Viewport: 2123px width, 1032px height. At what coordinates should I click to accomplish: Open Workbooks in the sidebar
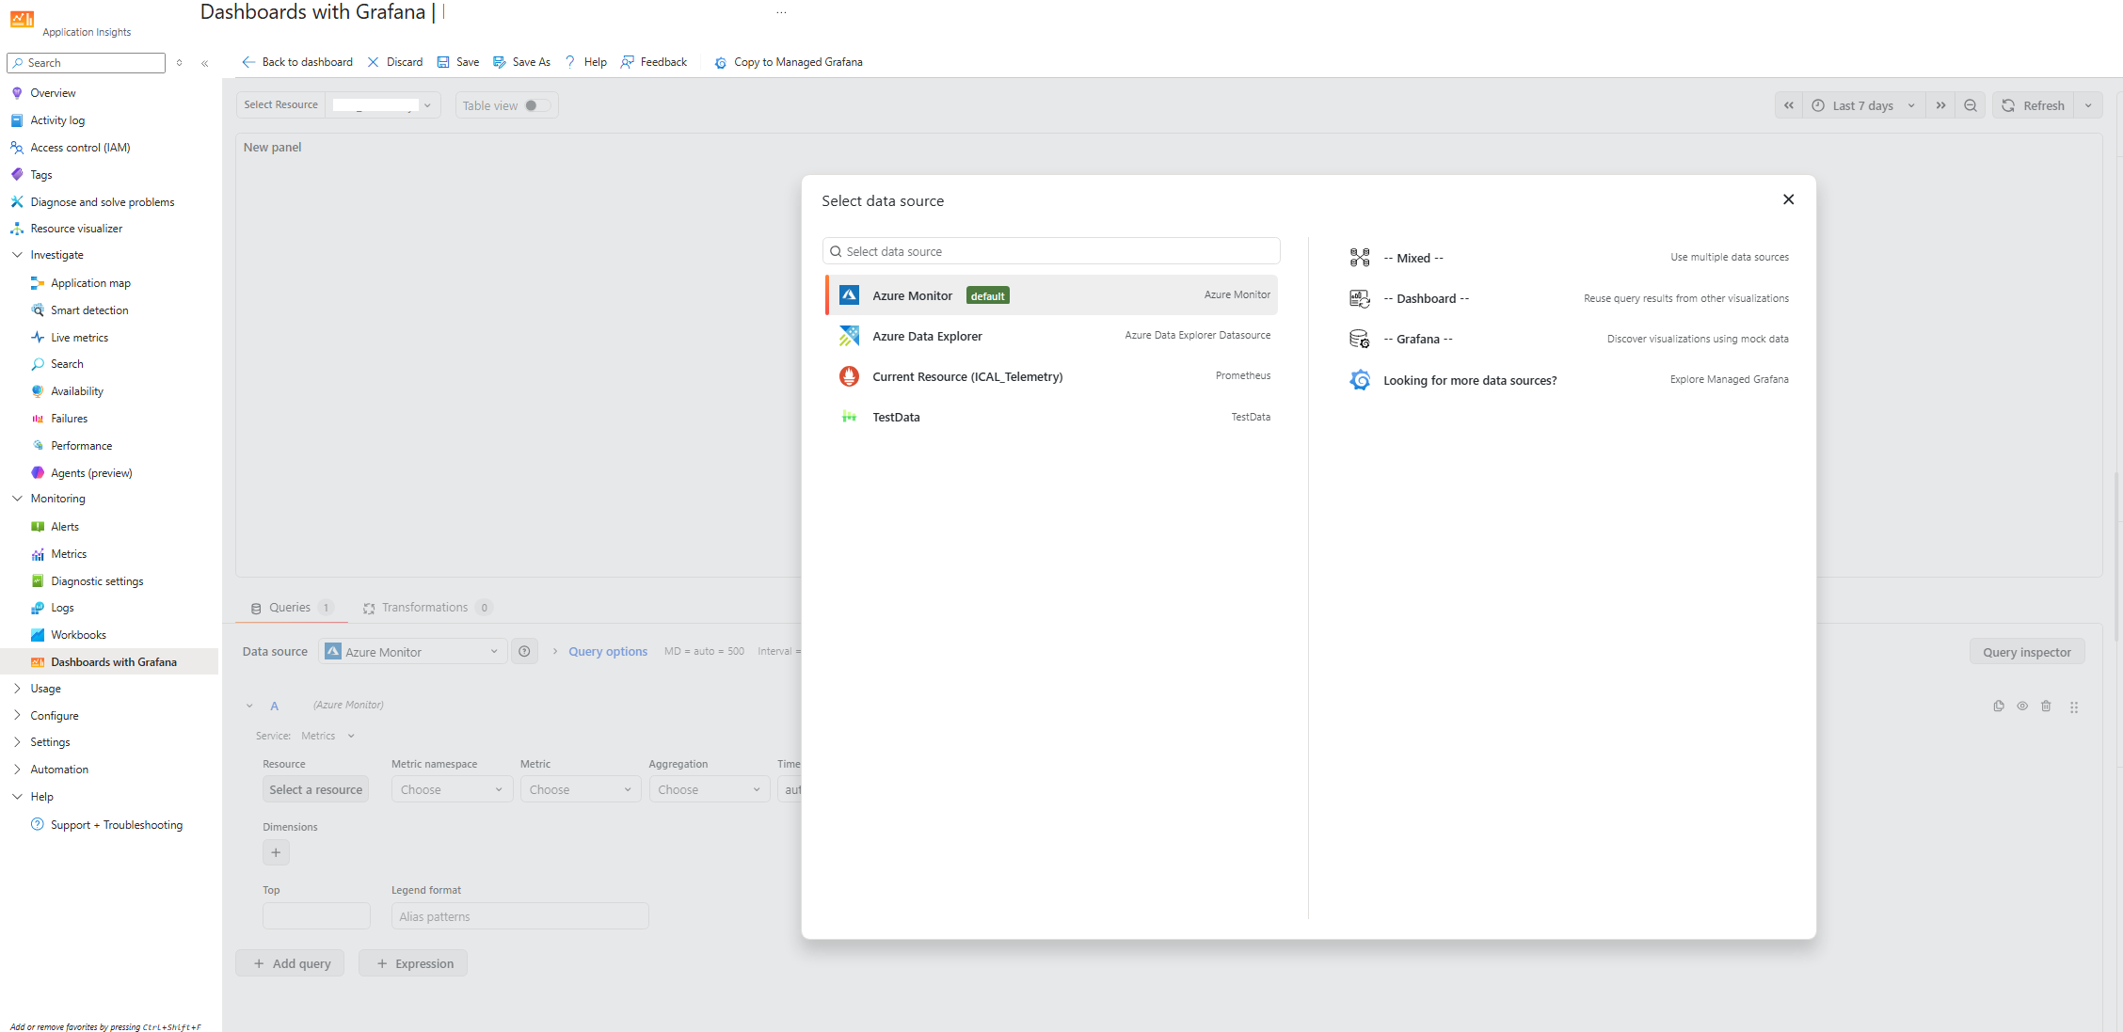coord(78,635)
